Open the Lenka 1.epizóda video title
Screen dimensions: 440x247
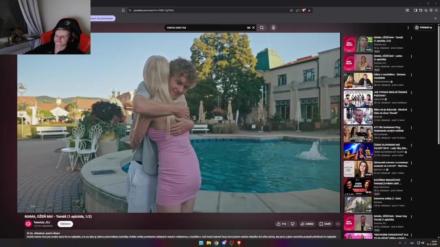388,57
